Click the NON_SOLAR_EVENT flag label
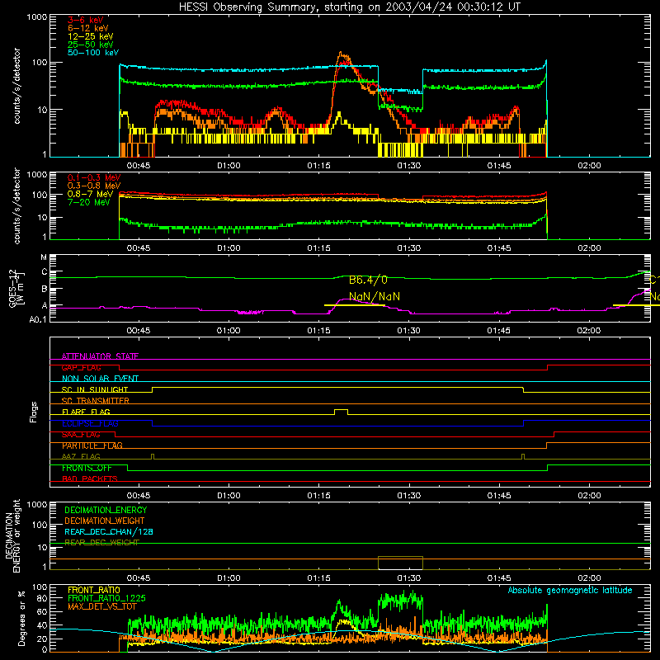Image resolution: width=660 pixels, height=660 pixels. pyautogui.click(x=100, y=379)
